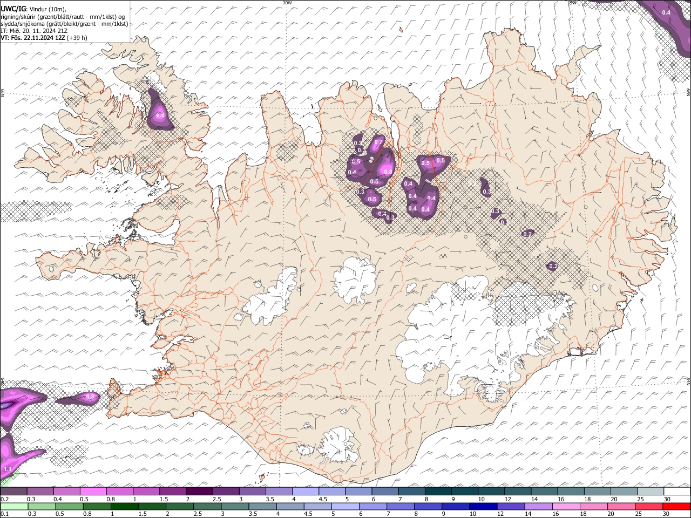Image resolution: width=691 pixels, height=518 pixels.
Task: Select upper scale swatch between 12 and 14
Action: 518,491
